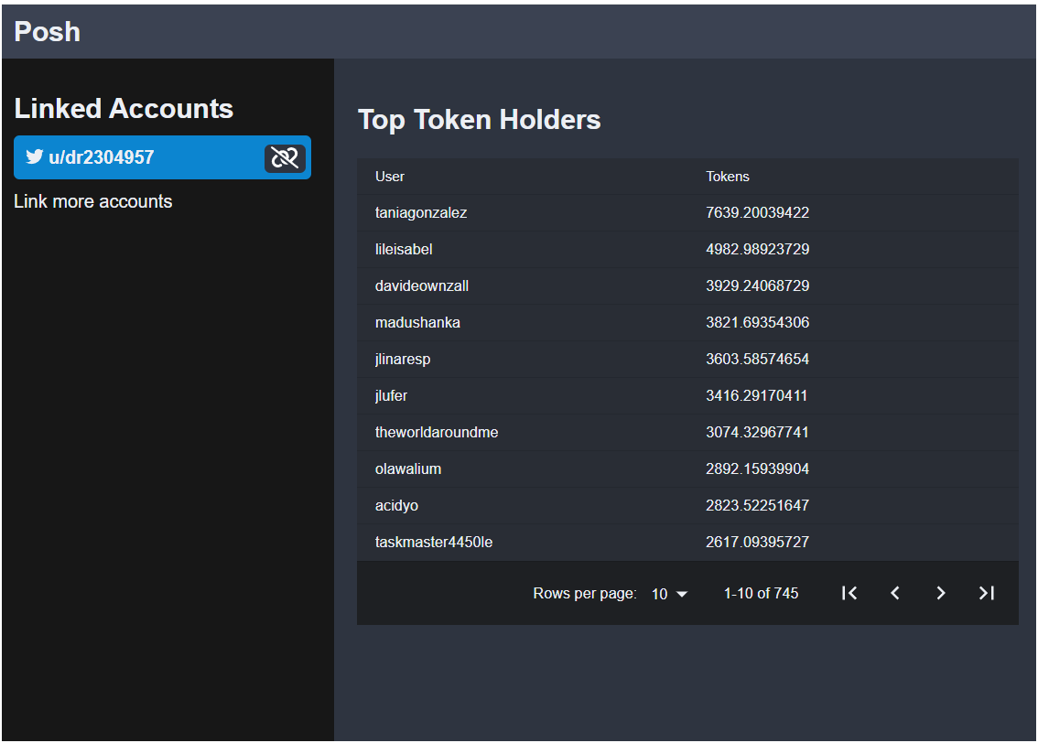The width and height of the screenshot is (1038, 743).
Task: Select user jlufer
Action: pos(391,395)
